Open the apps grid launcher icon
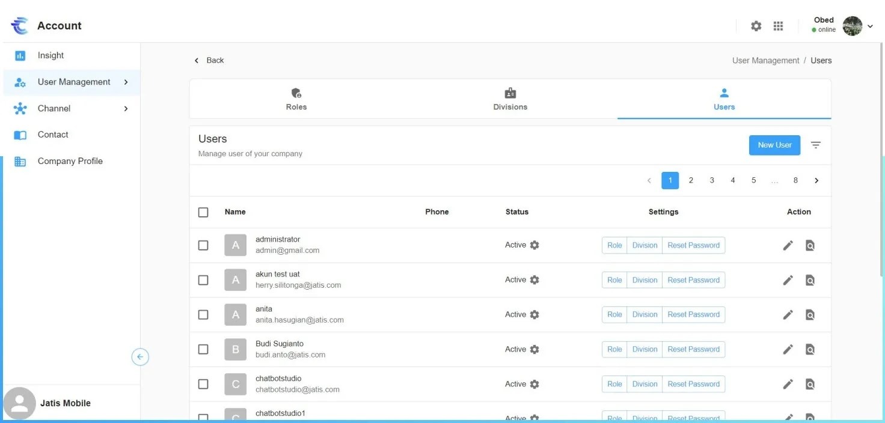Image resolution: width=885 pixels, height=423 pixels. tap(778, 26)
